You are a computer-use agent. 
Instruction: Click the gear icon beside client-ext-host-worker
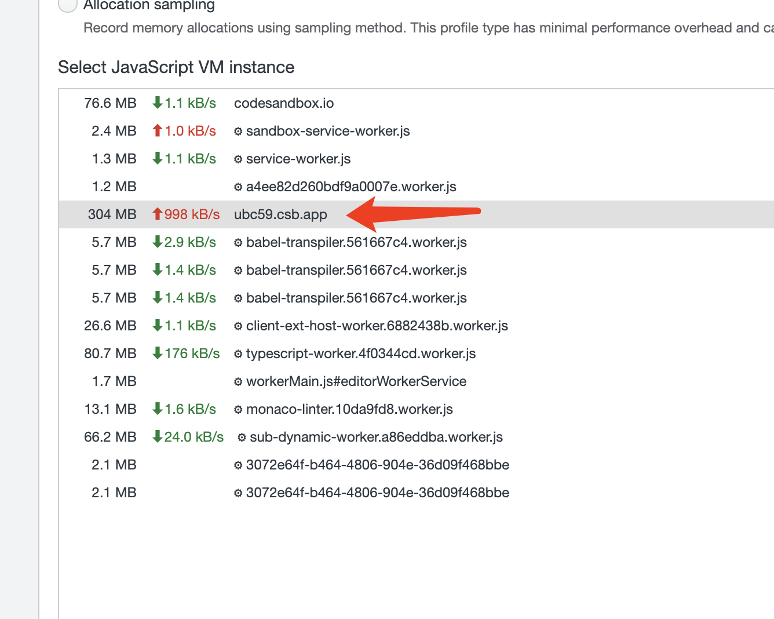tap(237, 326)
